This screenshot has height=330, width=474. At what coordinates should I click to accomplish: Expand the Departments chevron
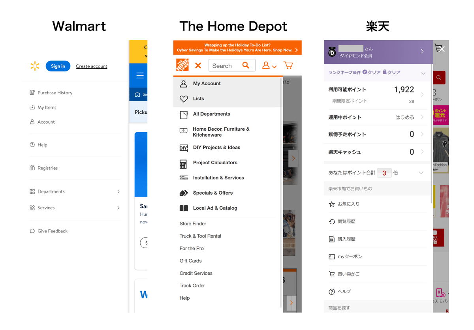118,191
